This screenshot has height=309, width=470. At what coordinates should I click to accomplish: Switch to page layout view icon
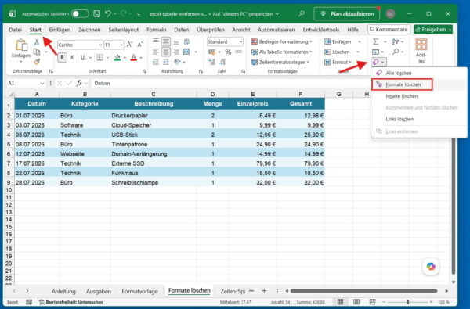coord(356,301)
